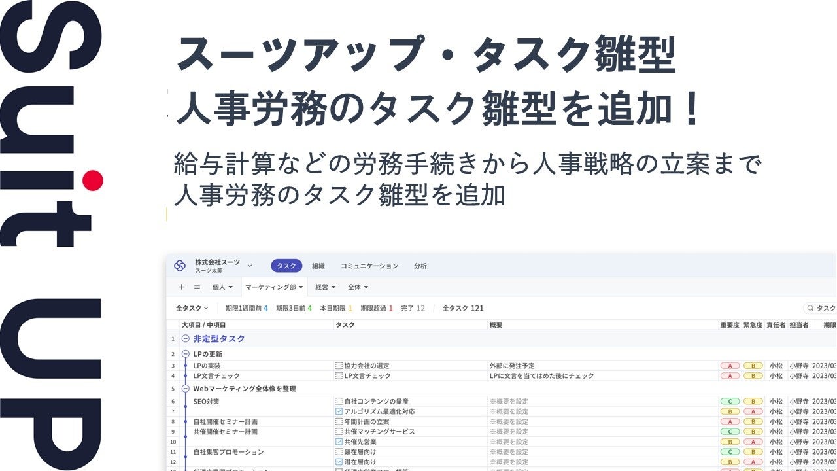Click the 担当者 column header

tap(799, 325)
